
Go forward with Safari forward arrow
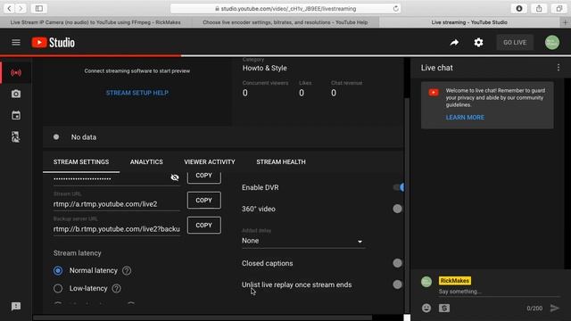pos(21,8)
